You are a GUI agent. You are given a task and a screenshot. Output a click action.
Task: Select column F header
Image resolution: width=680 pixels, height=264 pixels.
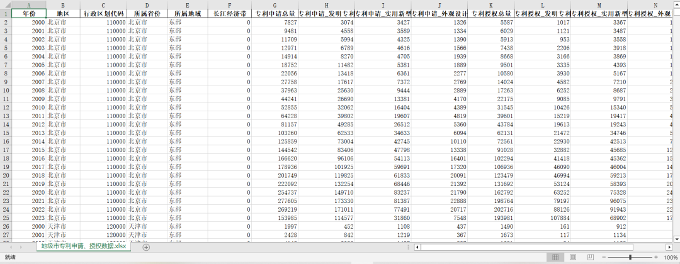229,5
